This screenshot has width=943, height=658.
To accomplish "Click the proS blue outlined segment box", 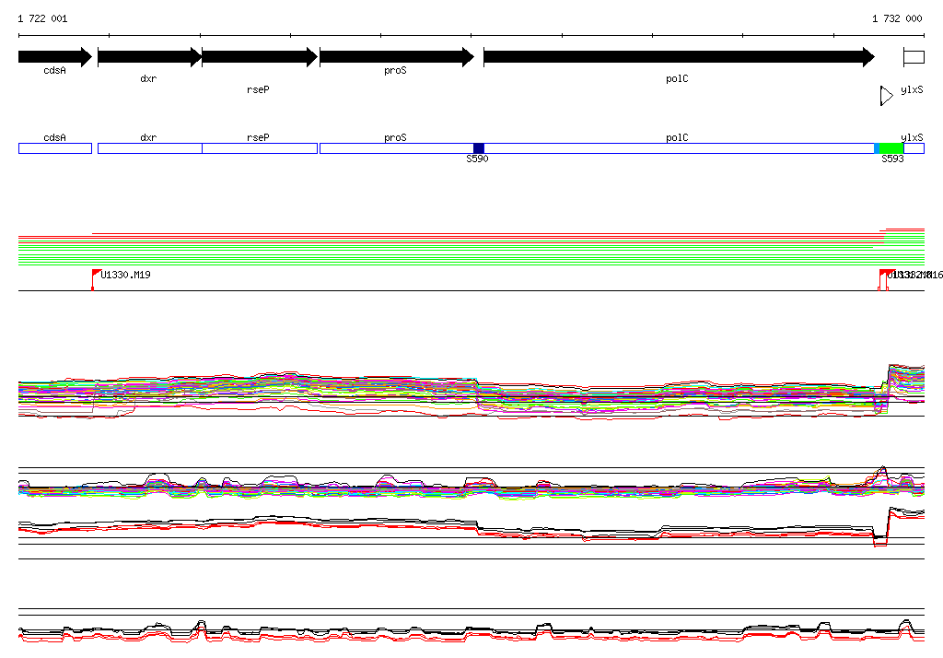I will coord(397,148).
